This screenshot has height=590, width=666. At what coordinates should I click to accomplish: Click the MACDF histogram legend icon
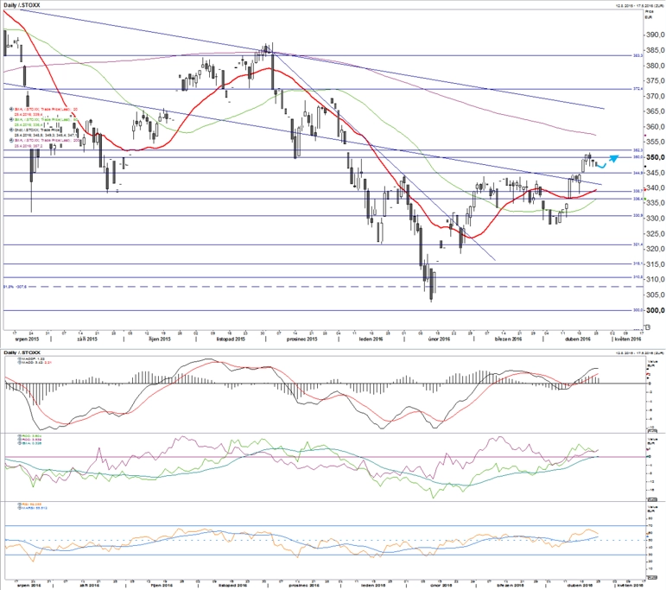click(x=19, y=359)
